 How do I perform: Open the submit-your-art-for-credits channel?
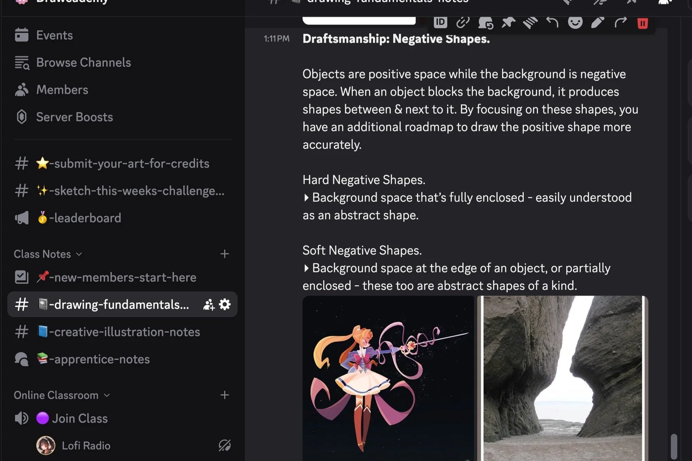pos(122,163)
